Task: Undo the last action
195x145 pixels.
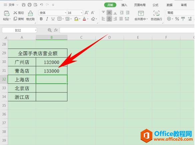Action: [41, 5]
